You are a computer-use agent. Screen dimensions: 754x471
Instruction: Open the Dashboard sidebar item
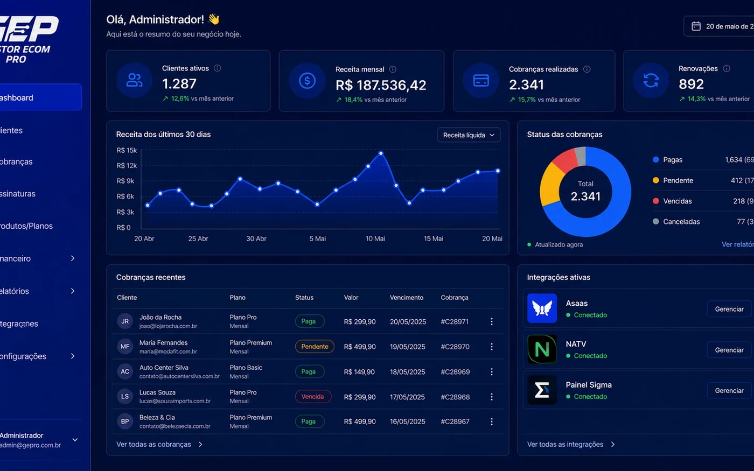point(40,97)
